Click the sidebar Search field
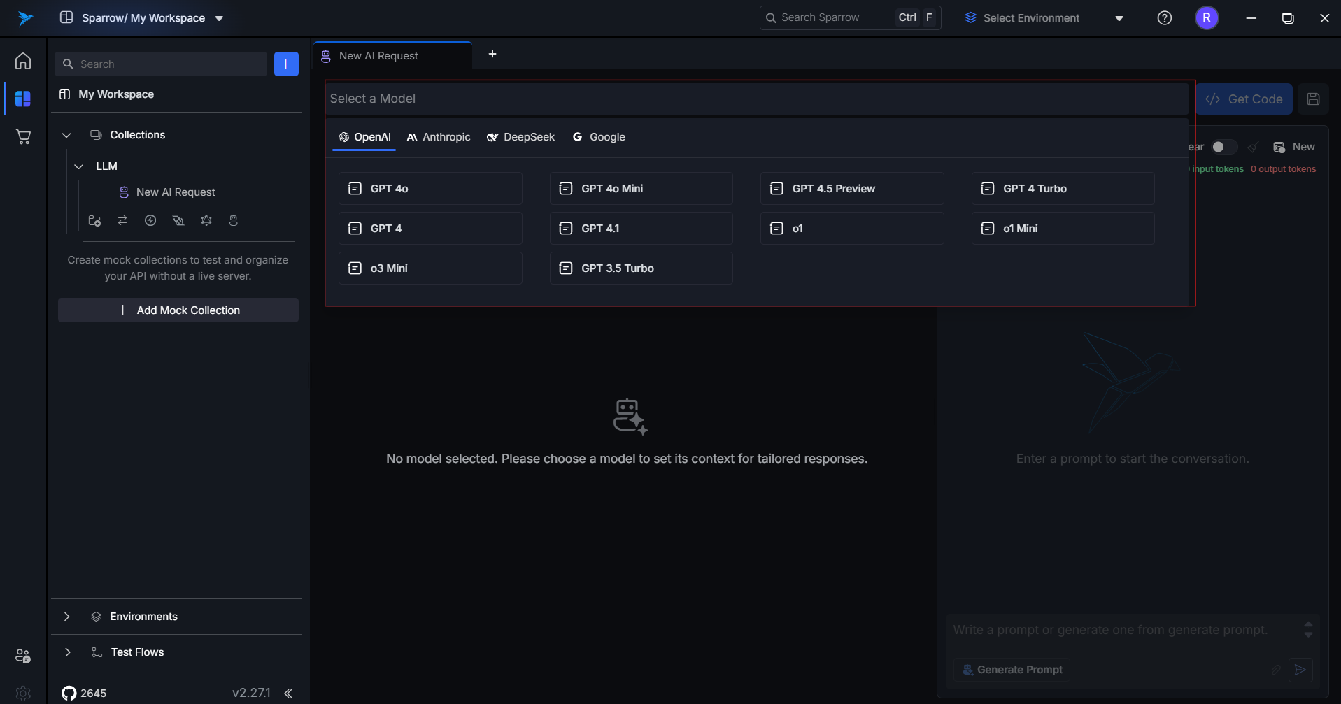This screenshot has width=1341, height=704. 161,64
